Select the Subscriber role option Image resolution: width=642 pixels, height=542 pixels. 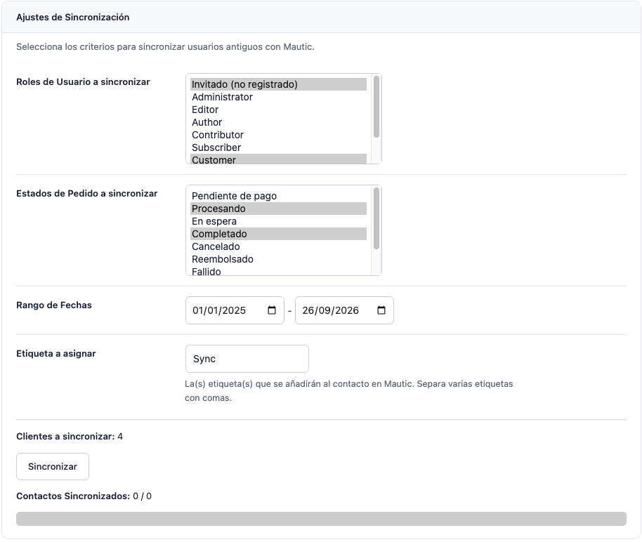(278, 147)
